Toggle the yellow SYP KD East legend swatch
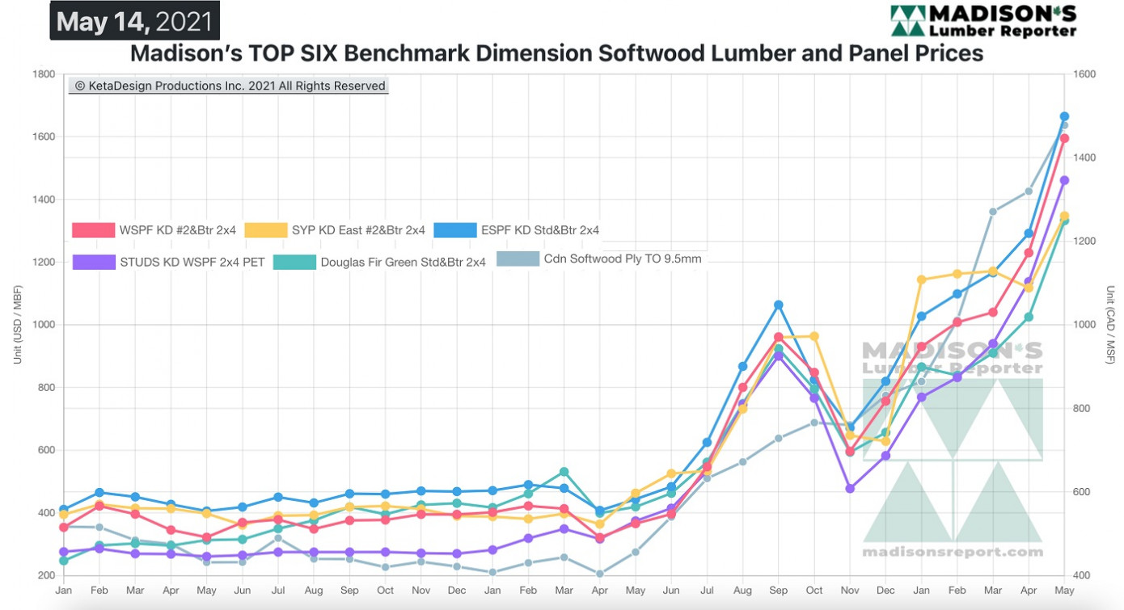 (266, 230)
